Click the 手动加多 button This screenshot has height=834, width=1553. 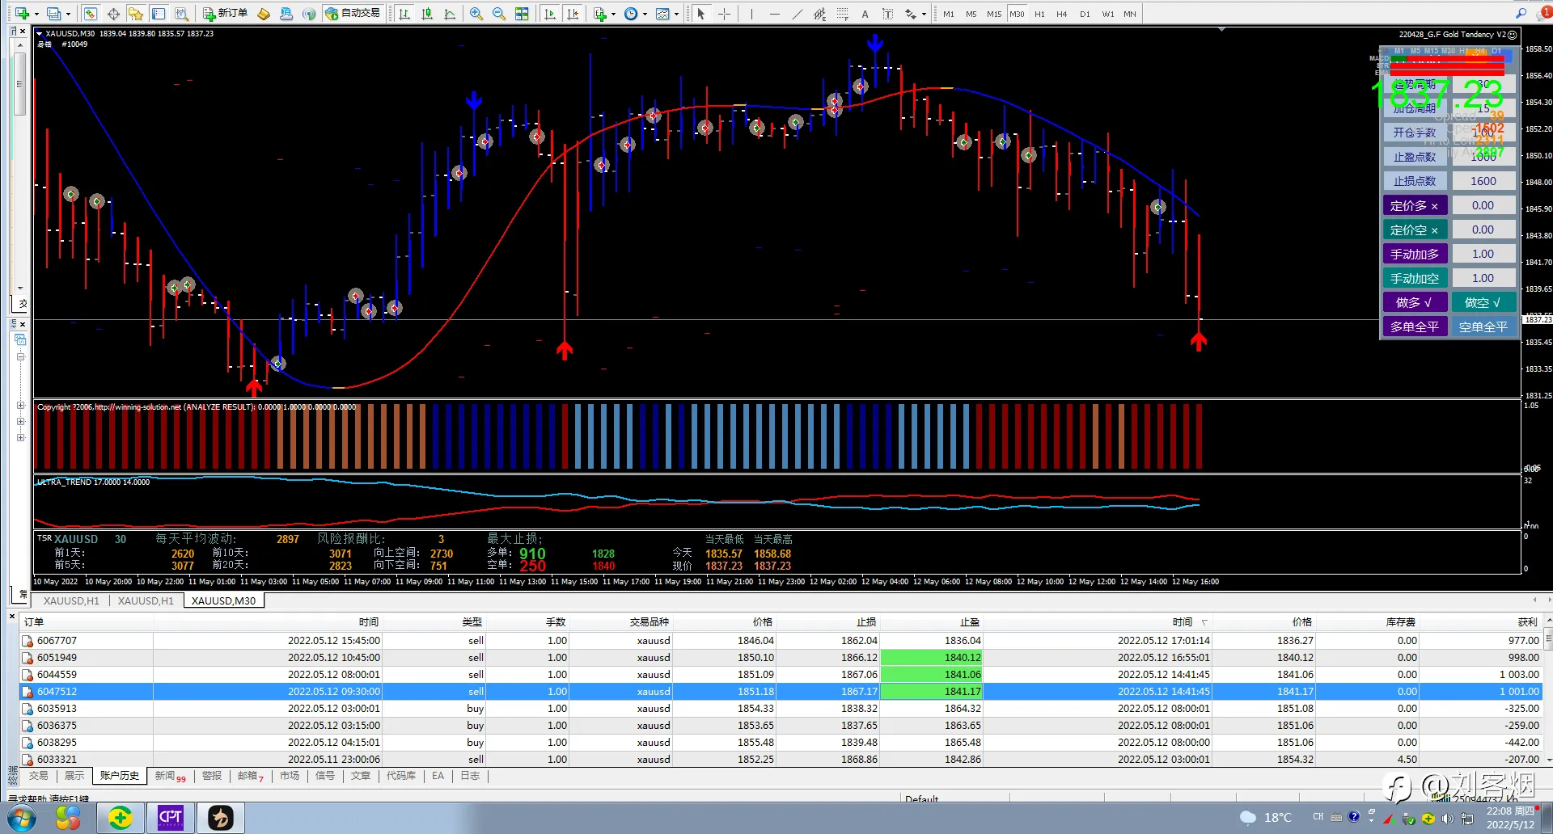(1414, 254)
